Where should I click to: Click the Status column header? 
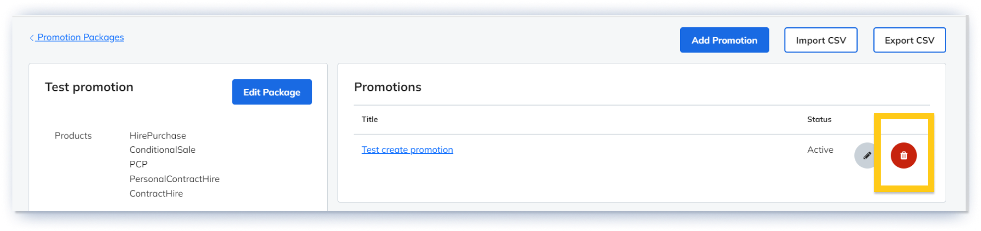[819, 119]
